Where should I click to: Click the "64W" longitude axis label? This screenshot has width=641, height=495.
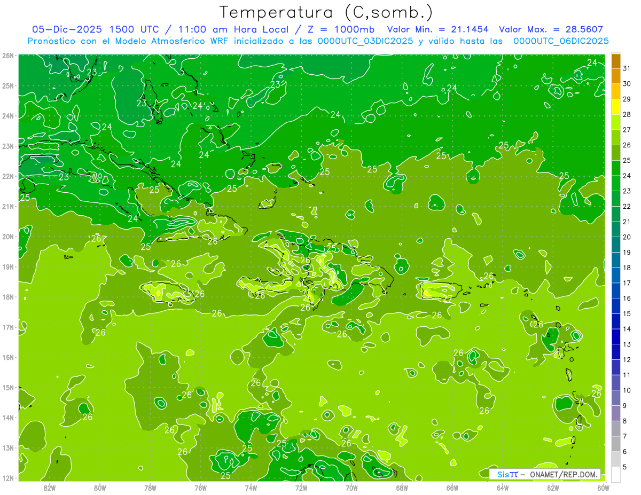(503, 488)
